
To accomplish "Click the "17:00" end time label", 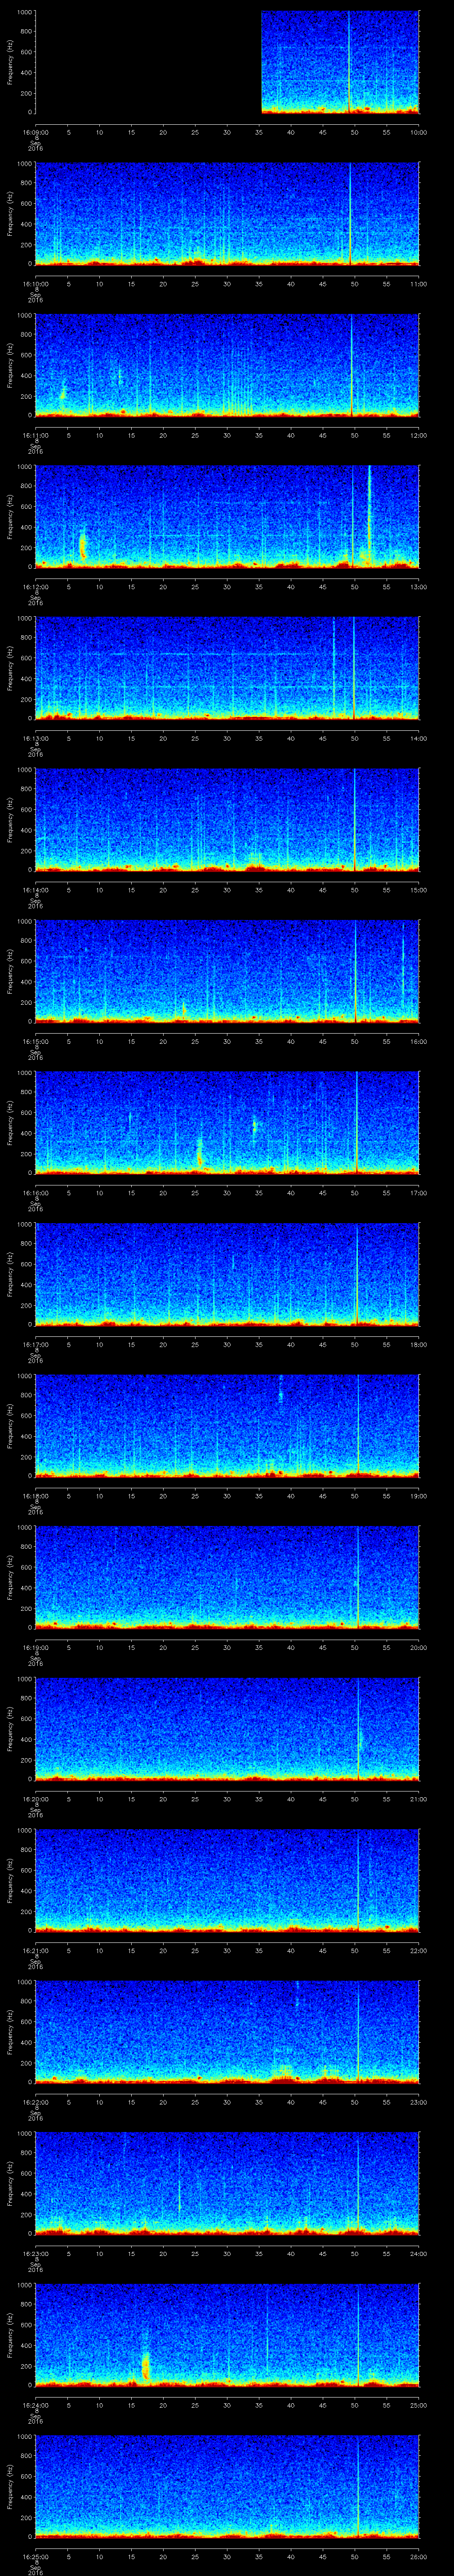I will [418, 1193].
